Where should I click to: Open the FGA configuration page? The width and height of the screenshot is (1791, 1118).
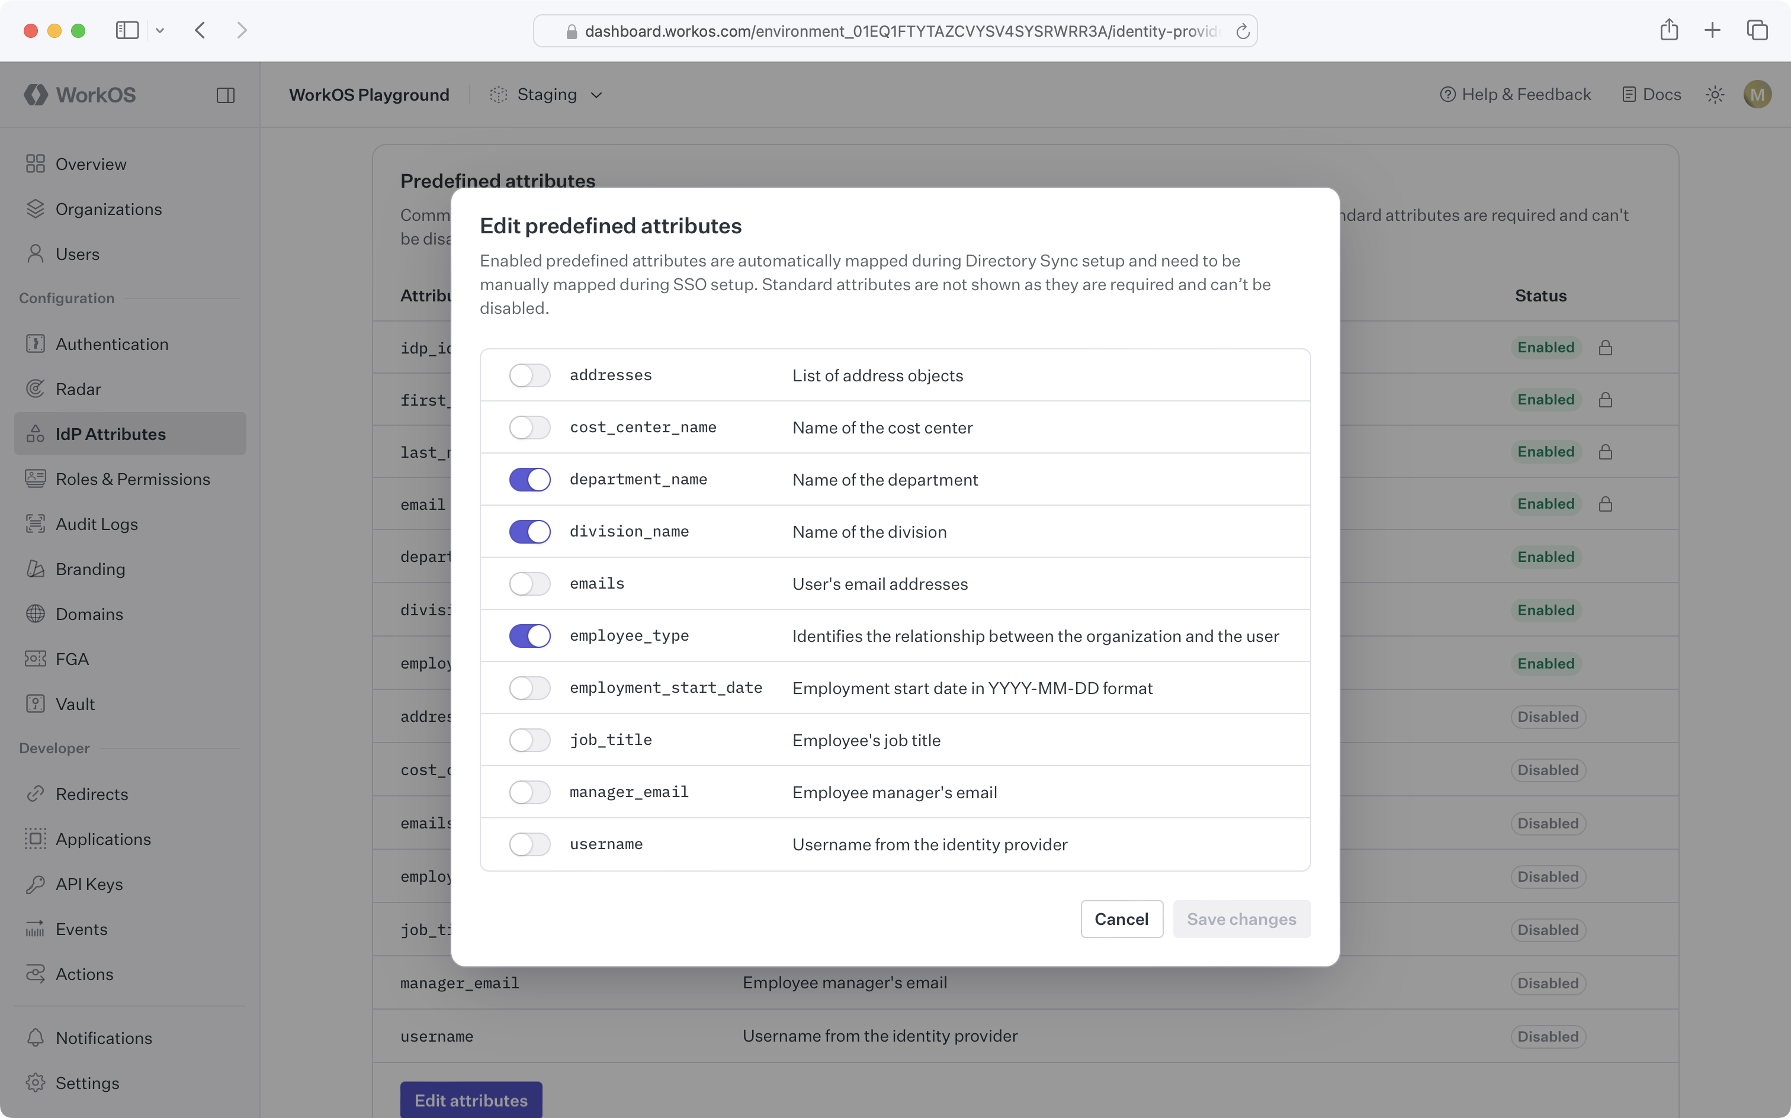pyautogui.click(x=72, y=658)
